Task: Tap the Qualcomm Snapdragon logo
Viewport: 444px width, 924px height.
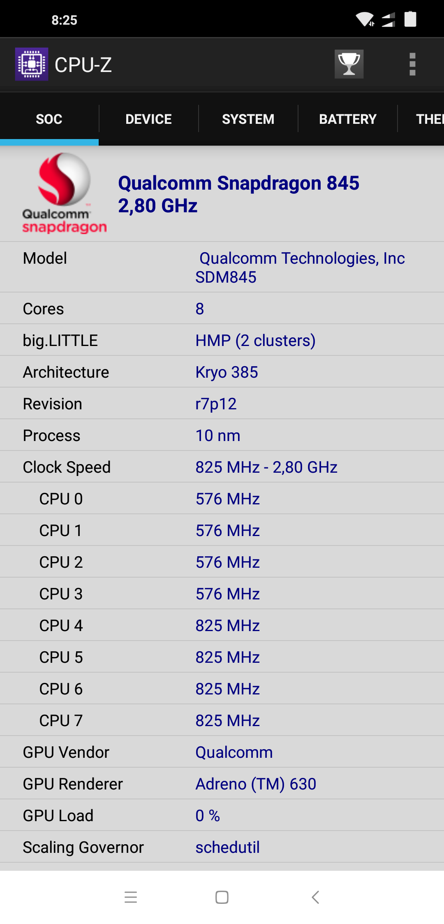Action: click(x=64, y=193)
